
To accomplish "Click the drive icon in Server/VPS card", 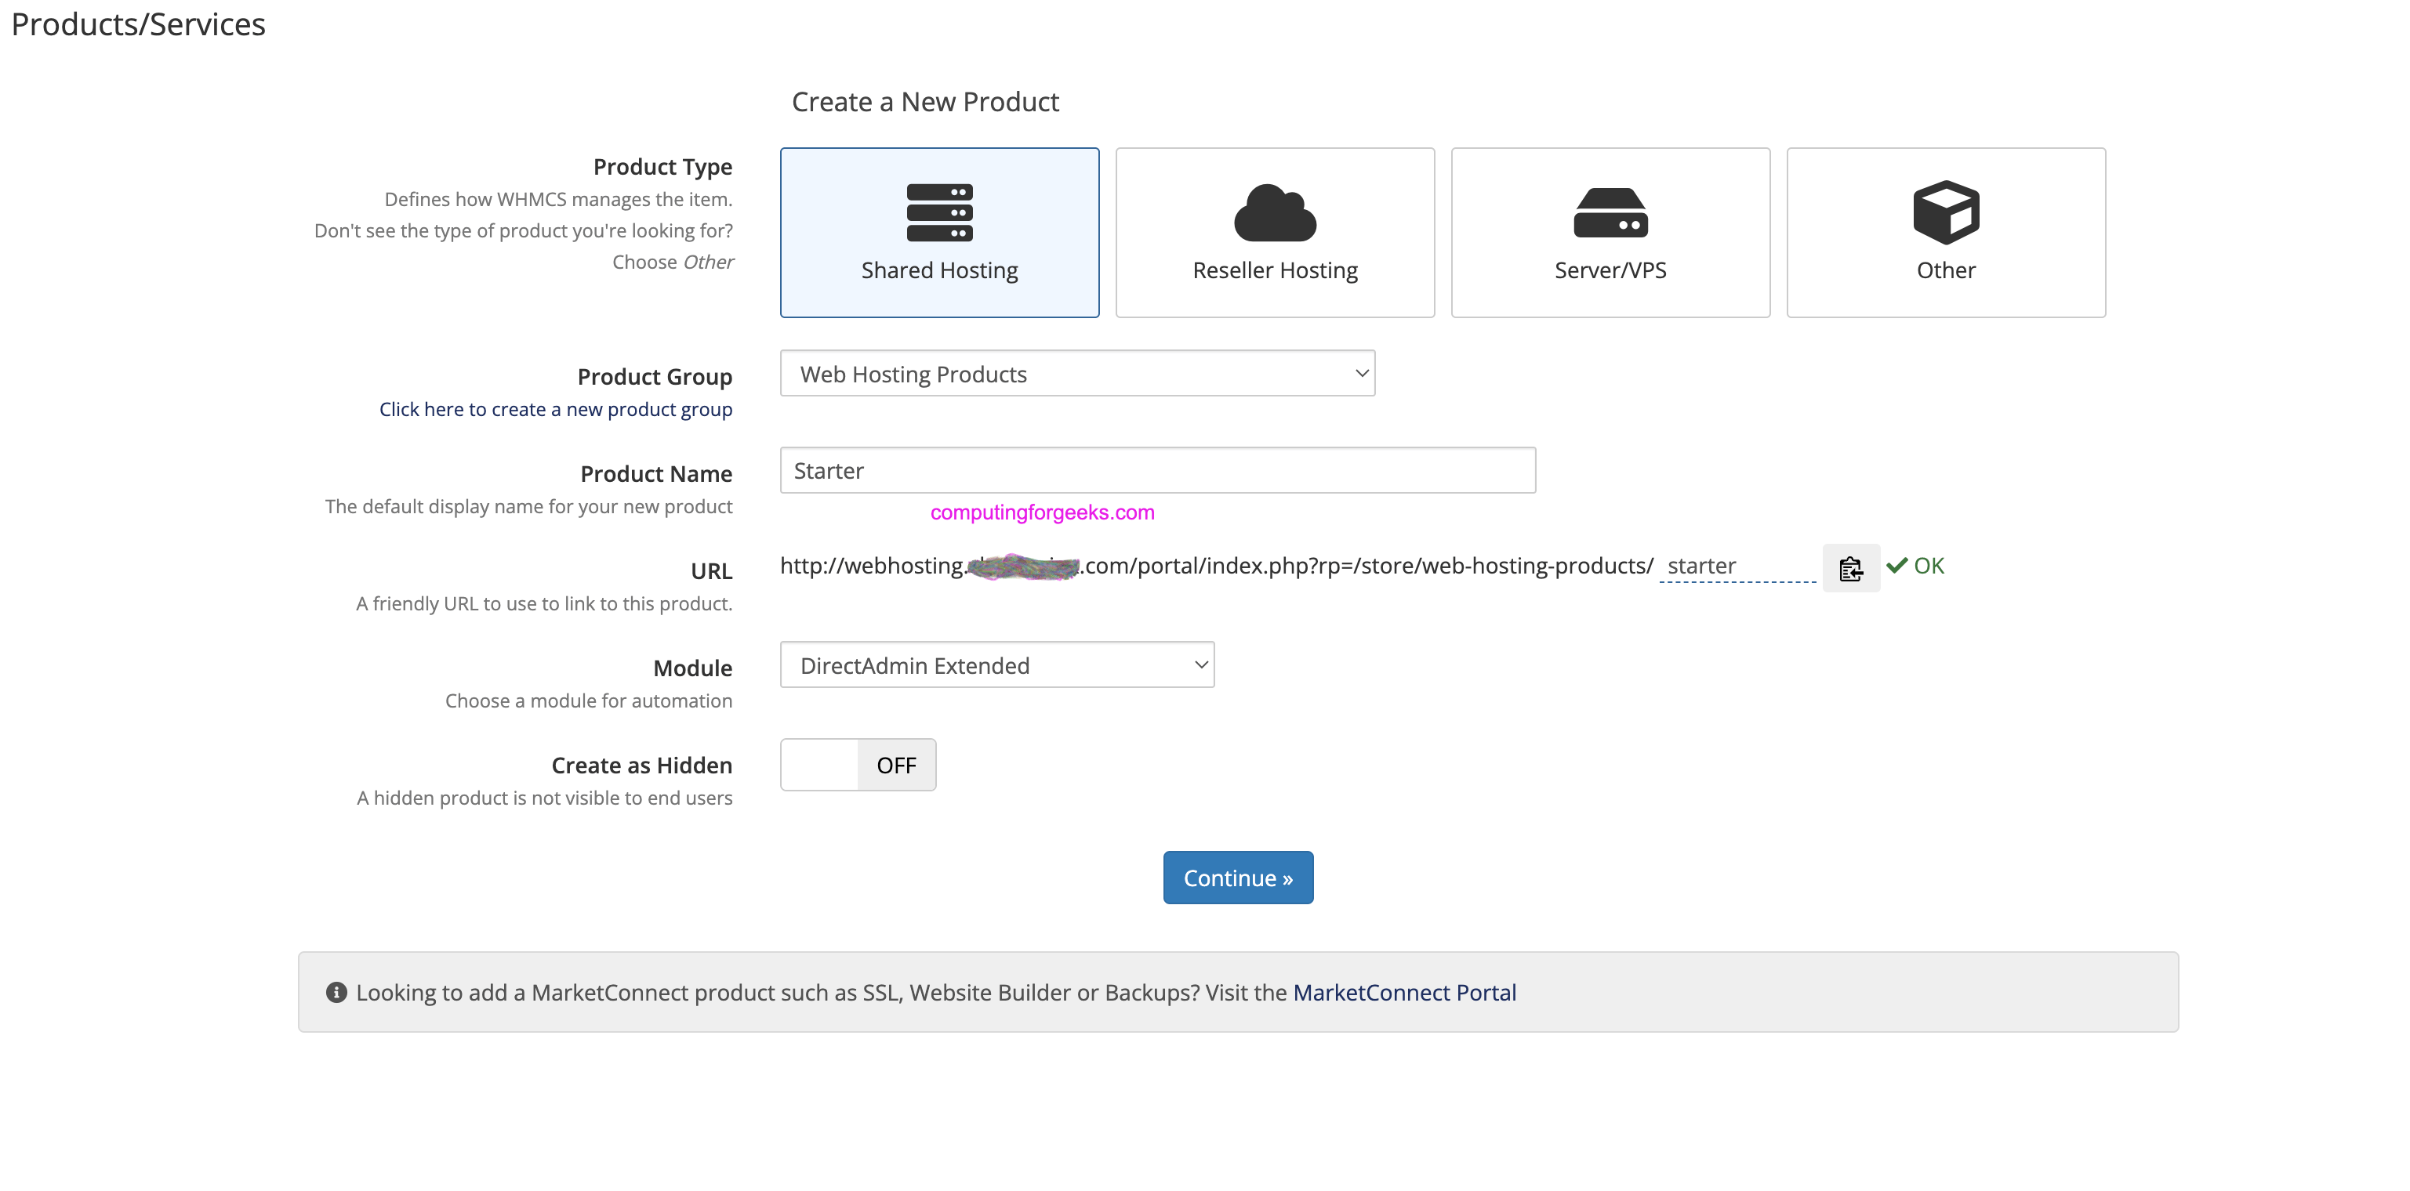I will point(1610,213).
